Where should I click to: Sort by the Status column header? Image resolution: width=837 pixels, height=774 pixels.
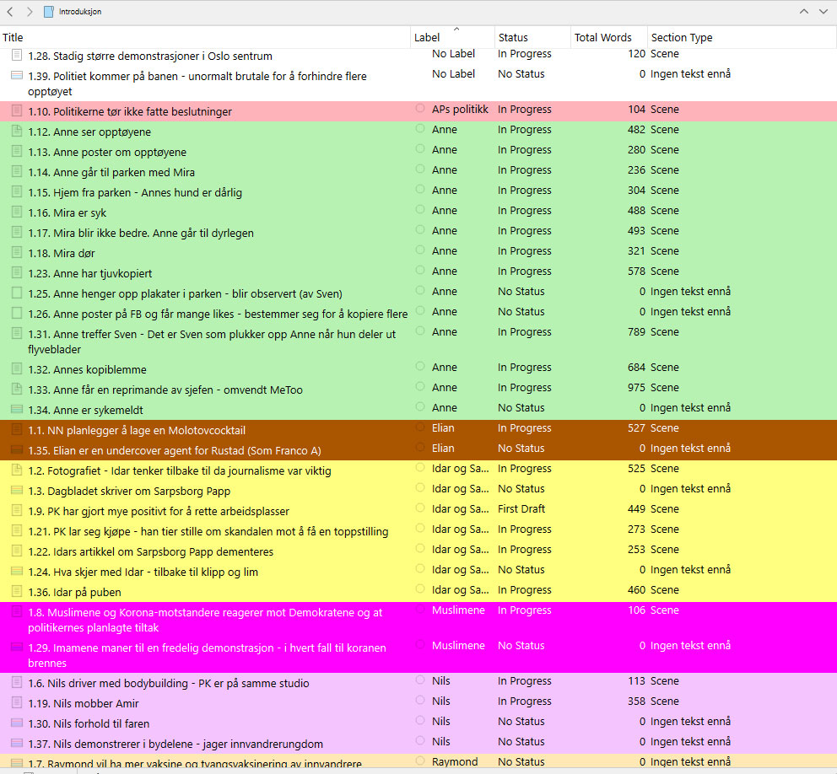click(x=532, y=37)
